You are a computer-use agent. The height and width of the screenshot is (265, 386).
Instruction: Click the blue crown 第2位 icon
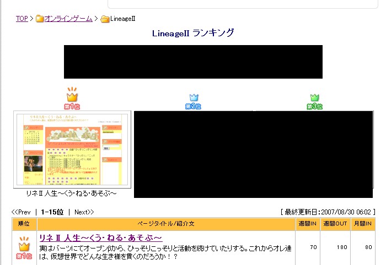[193, 101]
